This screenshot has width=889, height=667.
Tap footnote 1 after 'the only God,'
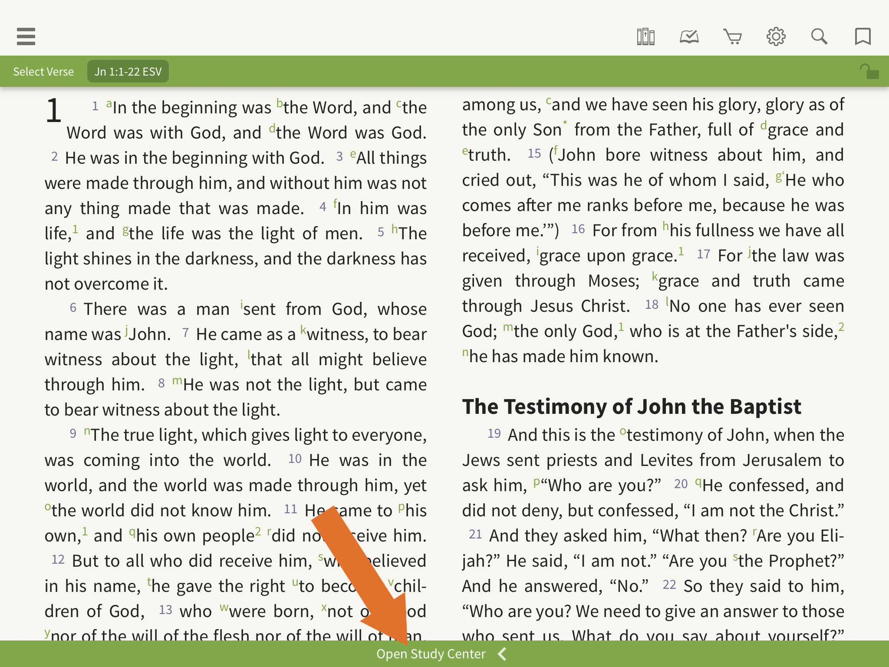[x=621, y=327]
